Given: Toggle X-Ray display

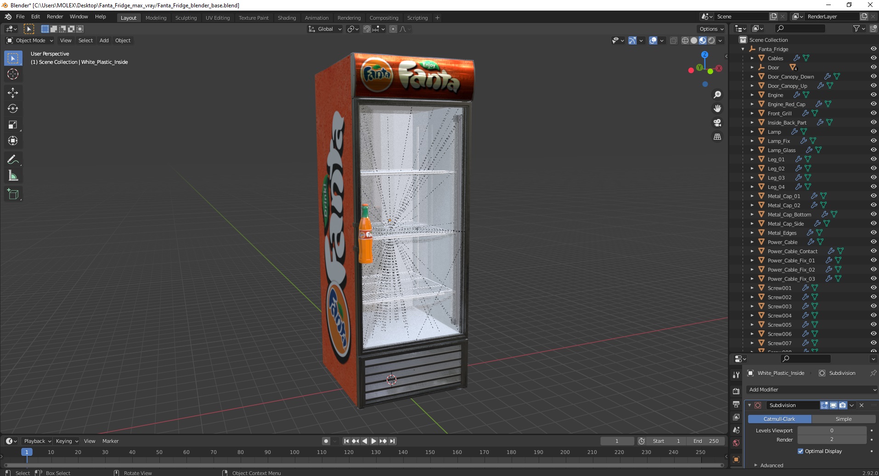Looking at the screenshot, I should pos(674,40).
